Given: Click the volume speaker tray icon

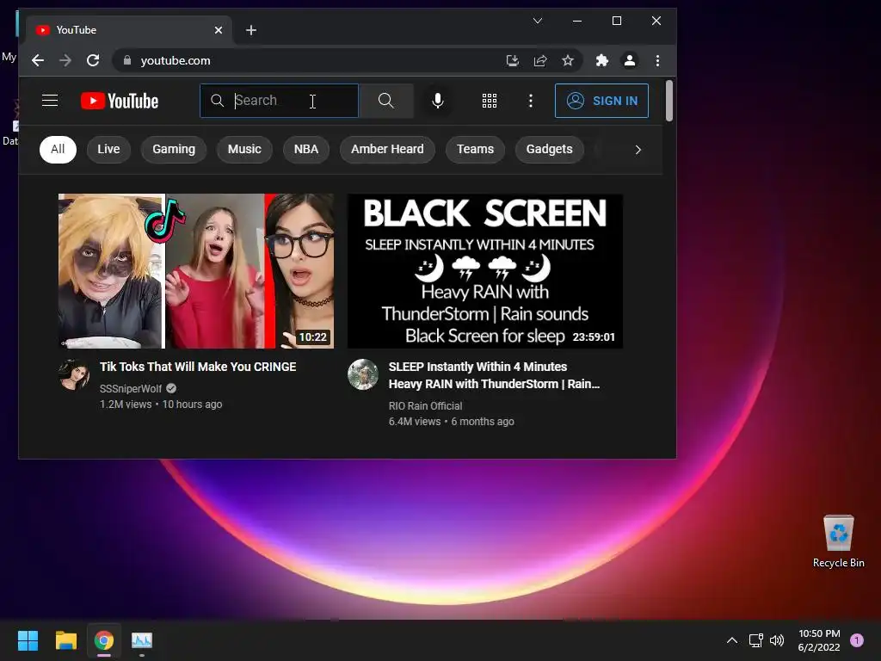Looking at the screenshot, I should [x=777, y=640].
